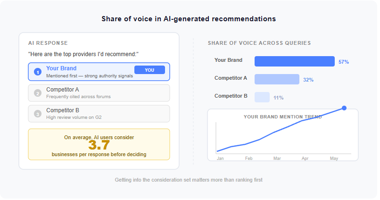Click the Your Brand 57% bar

(x=294, y=61)
